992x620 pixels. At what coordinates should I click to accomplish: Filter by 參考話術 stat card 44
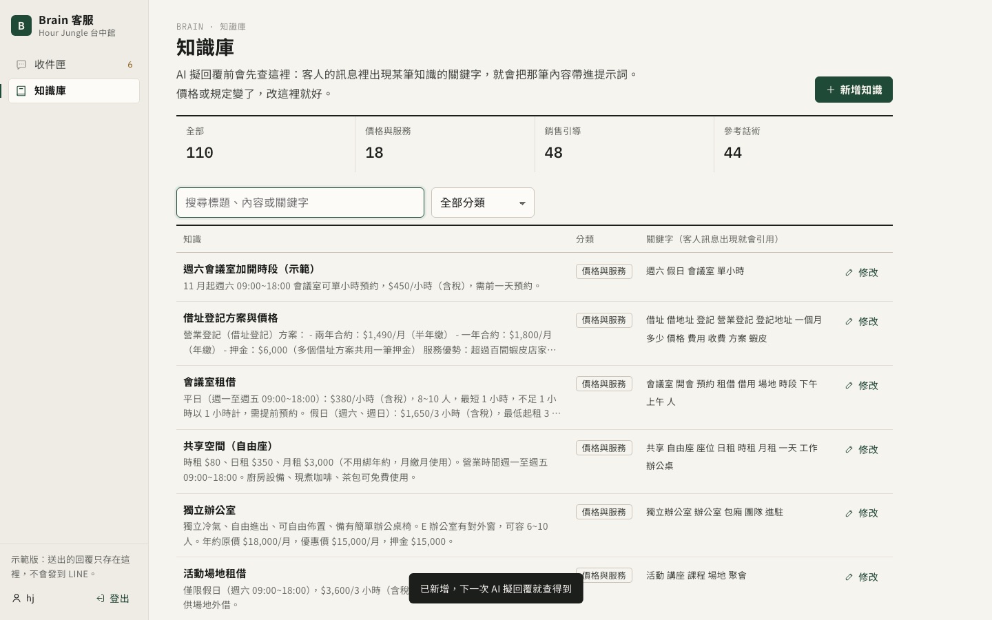coord(803,144)
